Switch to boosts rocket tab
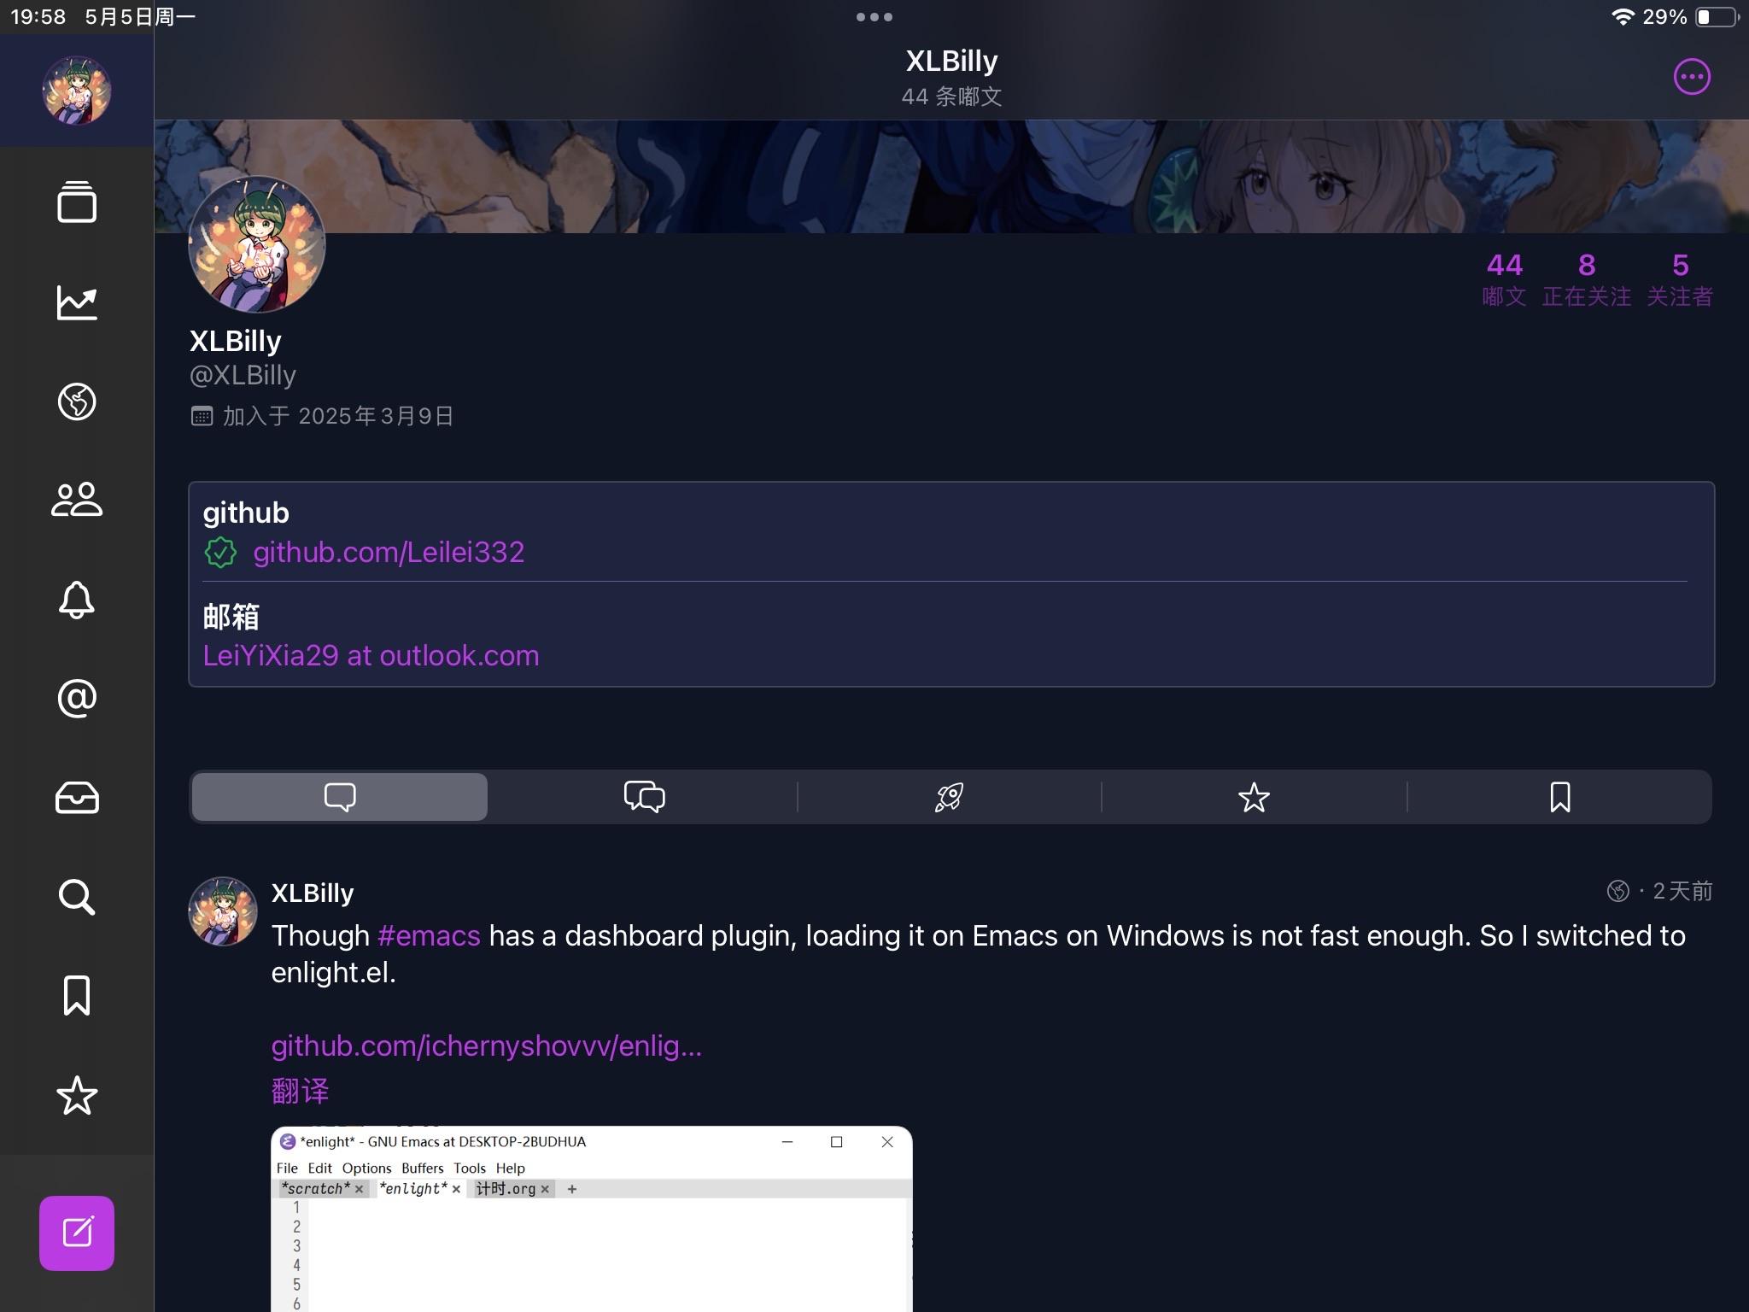This screenshot has width=1749, height=1312. (x=949, y=797)
